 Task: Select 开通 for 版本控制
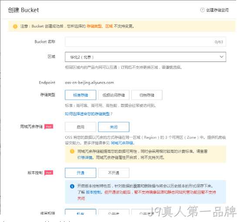point(81,173)
